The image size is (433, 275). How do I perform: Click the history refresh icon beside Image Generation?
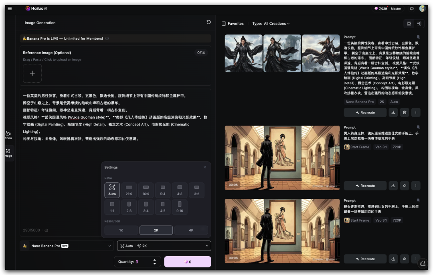[x=208, y=22]
